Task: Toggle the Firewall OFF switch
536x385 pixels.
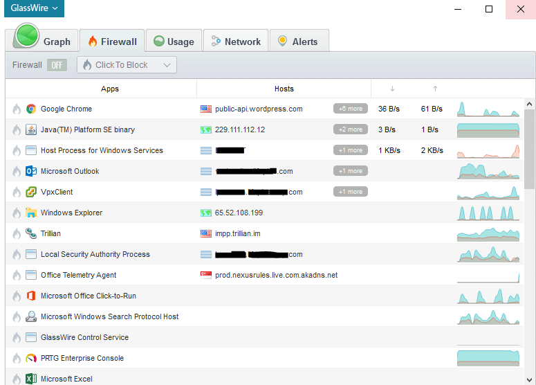Action: click(57, 65)
